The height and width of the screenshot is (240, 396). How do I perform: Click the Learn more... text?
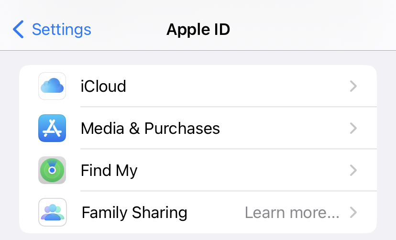292,212
